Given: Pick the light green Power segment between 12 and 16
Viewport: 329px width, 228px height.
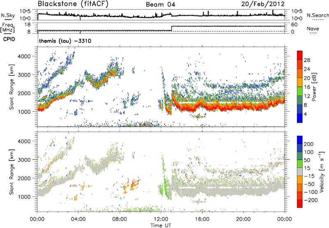Looking at the screenshot, I should point(300,91).
